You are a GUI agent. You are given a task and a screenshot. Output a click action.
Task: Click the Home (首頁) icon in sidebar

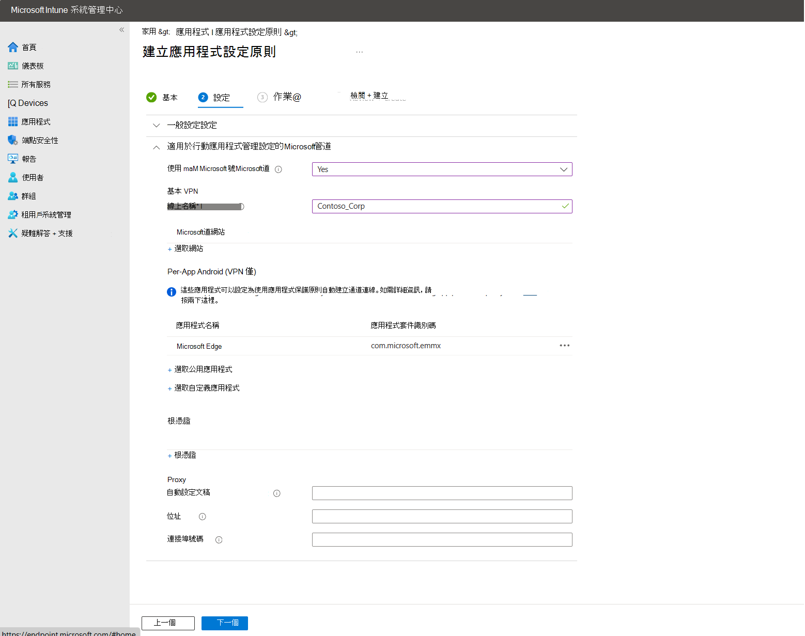13,48
